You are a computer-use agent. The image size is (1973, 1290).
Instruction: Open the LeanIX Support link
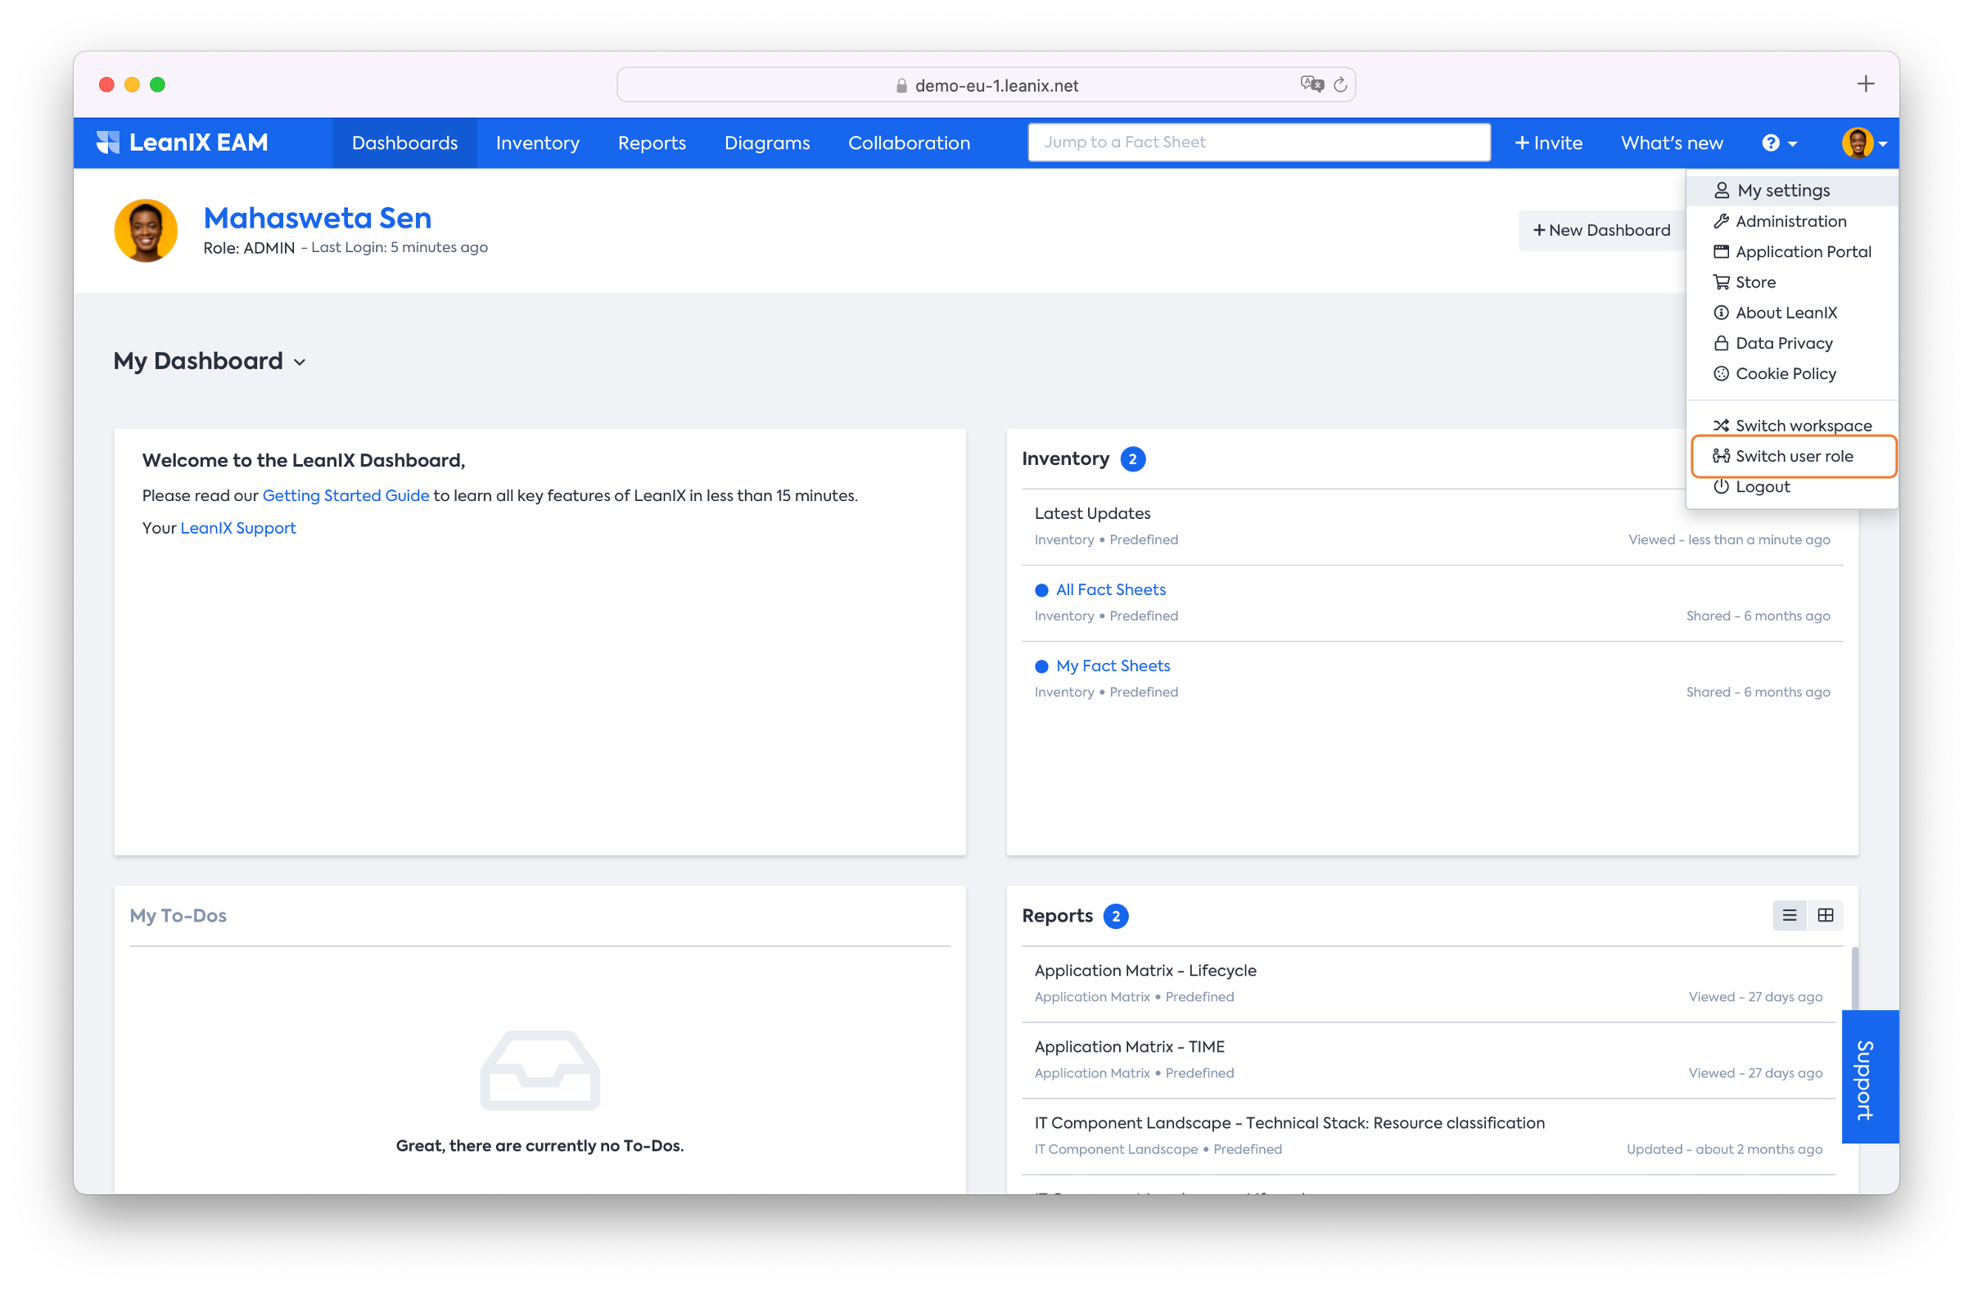pos(238,528)
